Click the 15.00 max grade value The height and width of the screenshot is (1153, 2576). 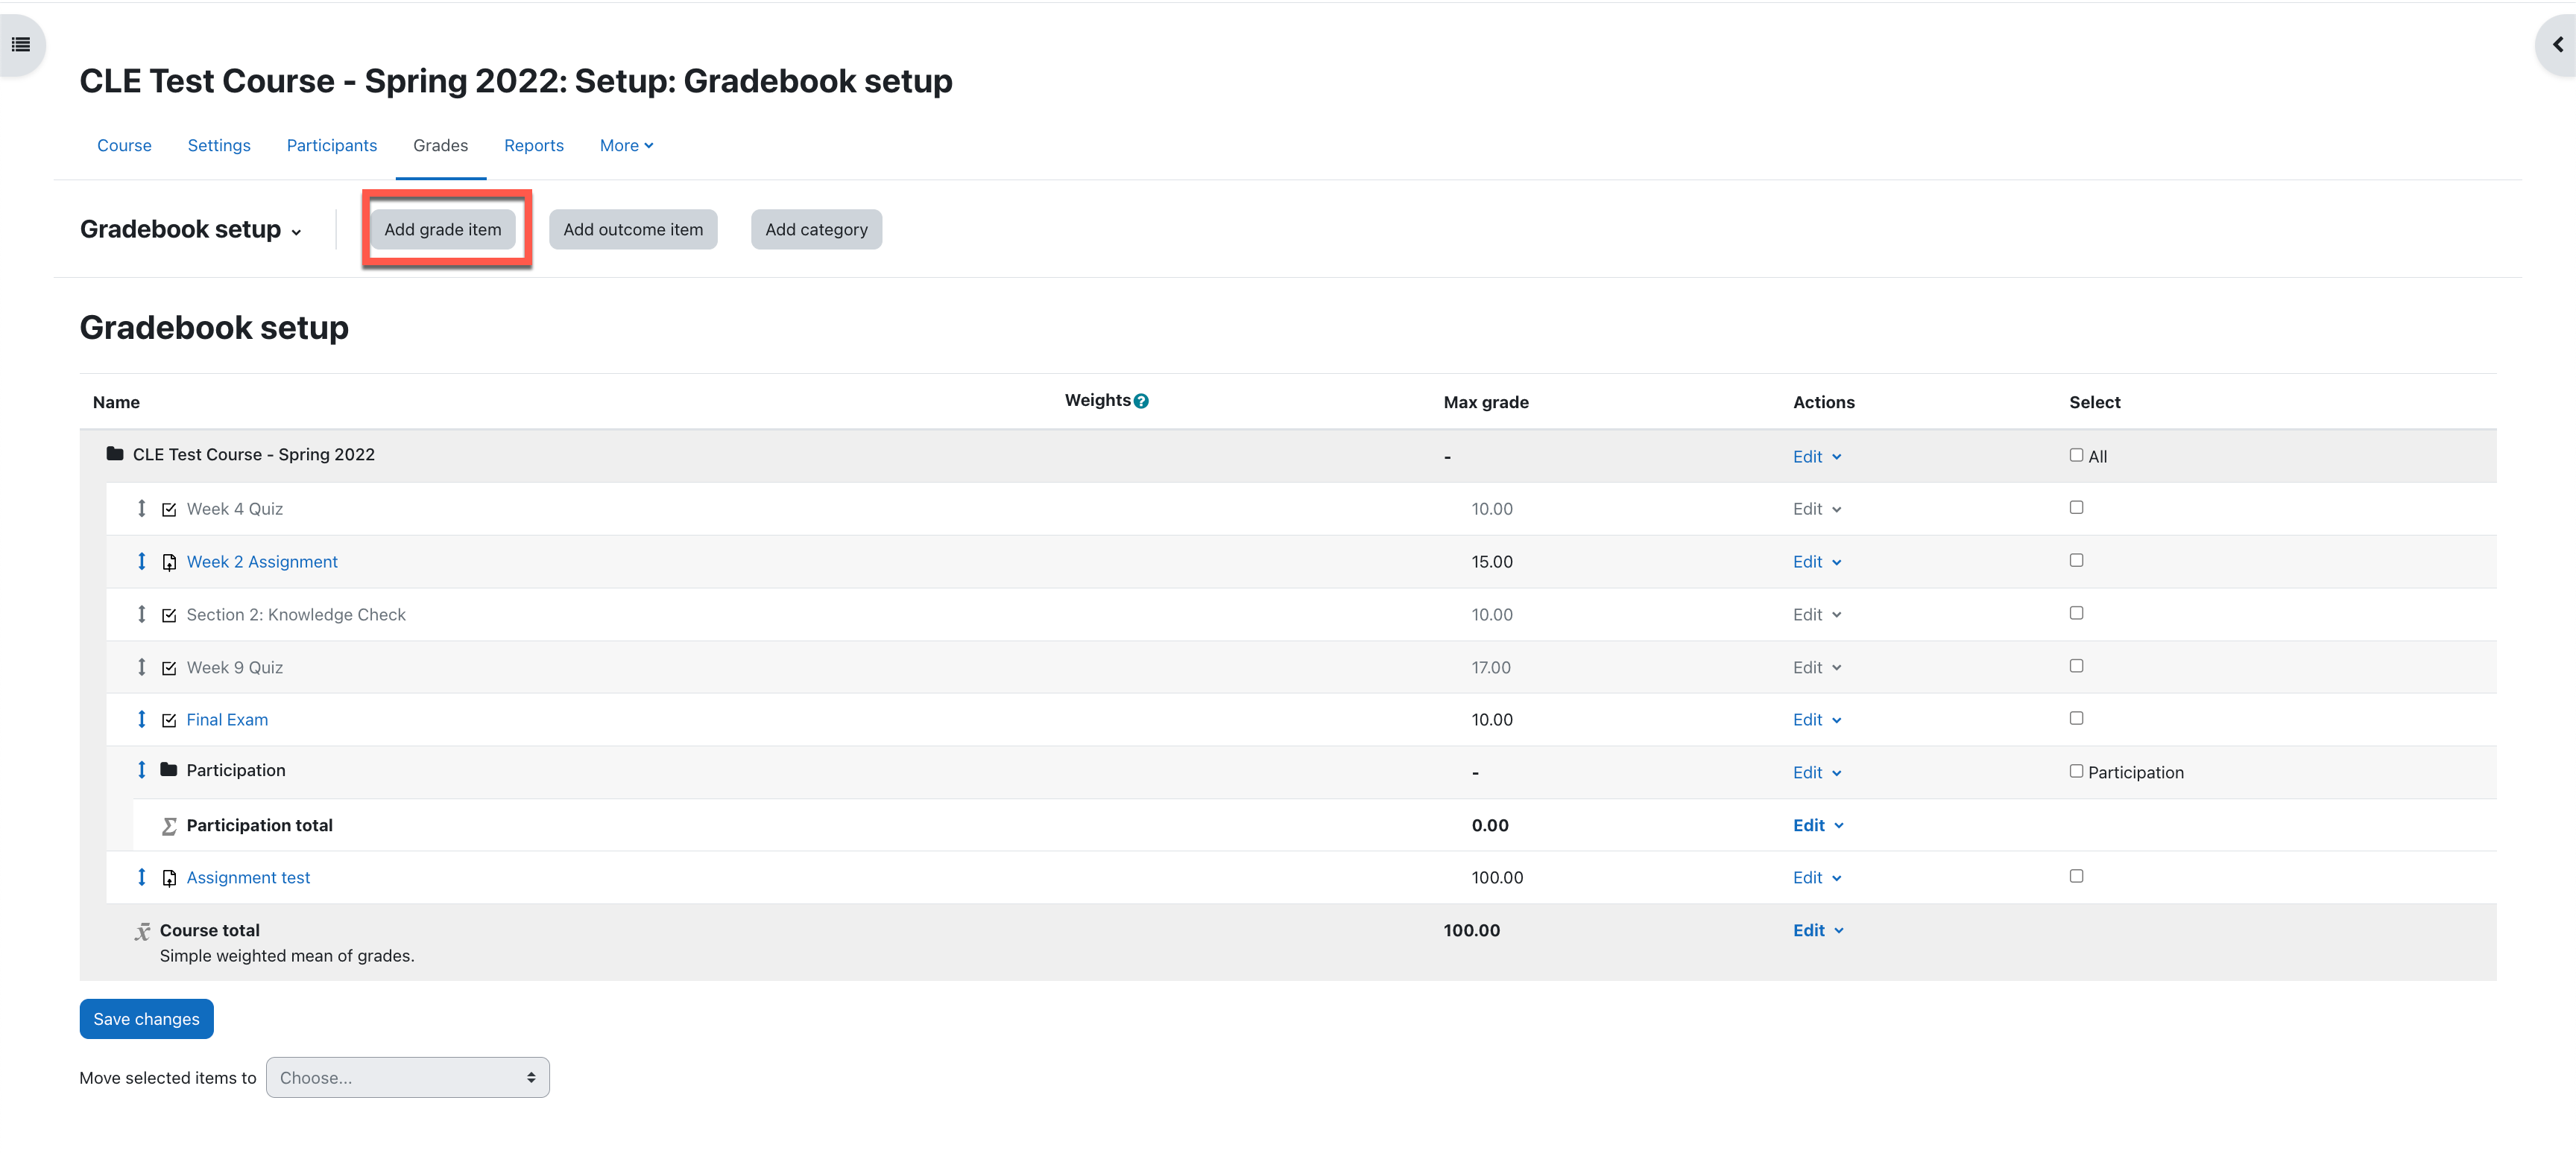click(x=1492, y=562)
